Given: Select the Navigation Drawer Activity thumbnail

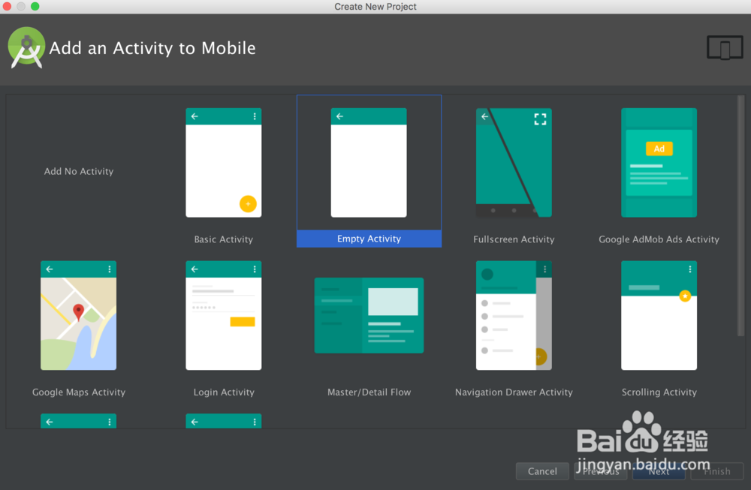Looking at the screenshot, I should 514,315.
